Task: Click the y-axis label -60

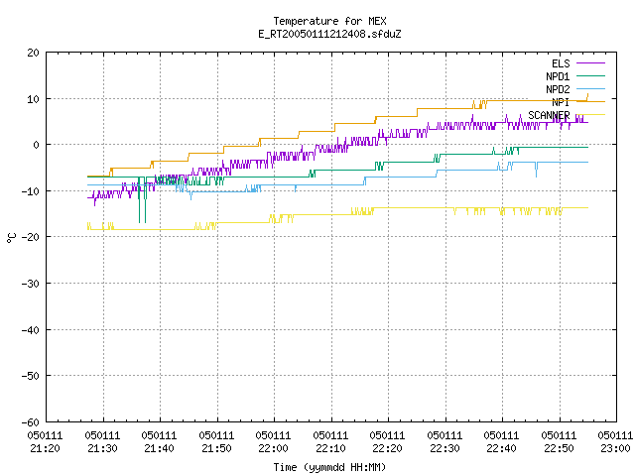Action: [x=31, y=422]
